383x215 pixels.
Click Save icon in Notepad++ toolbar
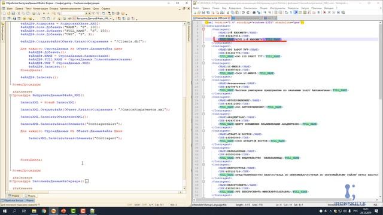tap(203, 12)
